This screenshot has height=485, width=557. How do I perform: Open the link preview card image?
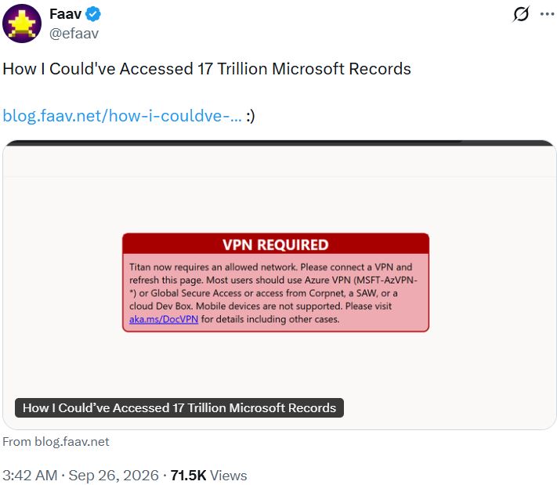pyautogui.click(x=279, y=285)
